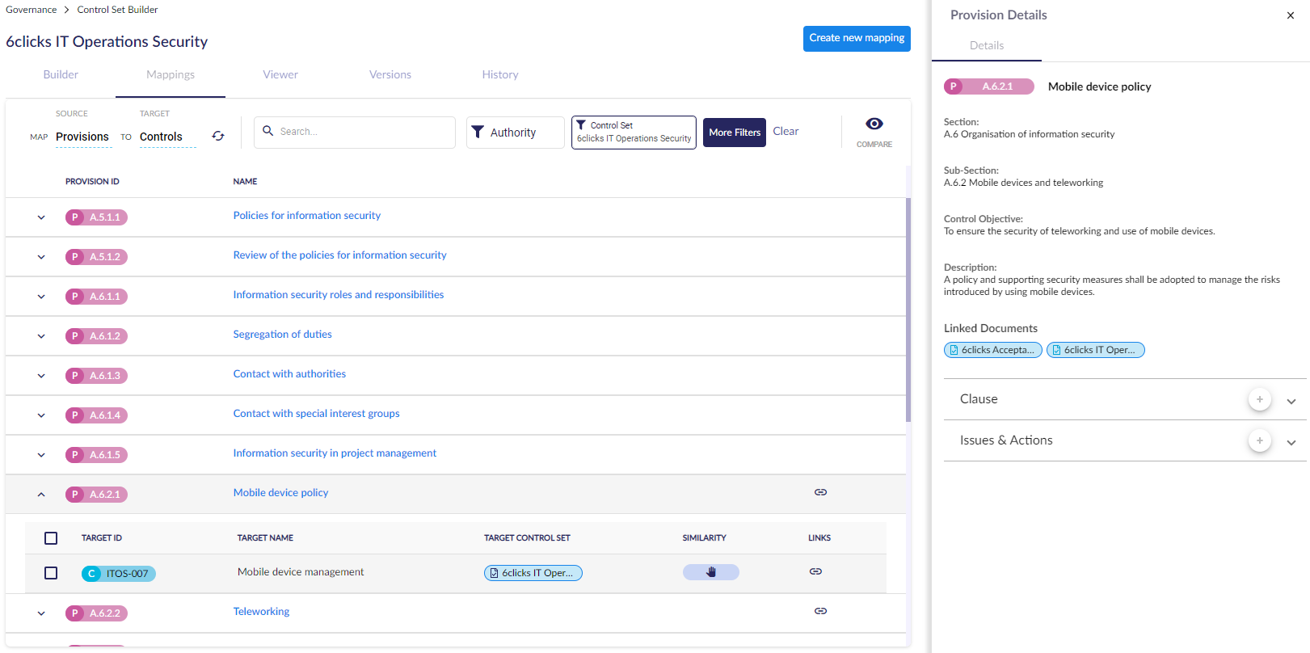
Task: Tick the checkbox for ITOS-007 row
Action: [x=51, y=573]
